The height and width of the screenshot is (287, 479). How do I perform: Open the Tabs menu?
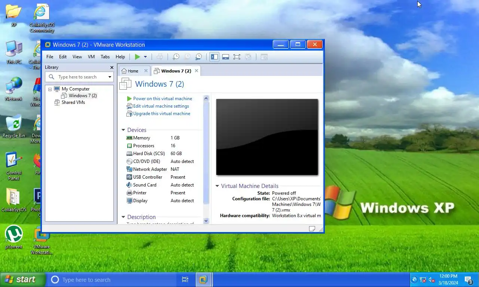tap(105, 57)
